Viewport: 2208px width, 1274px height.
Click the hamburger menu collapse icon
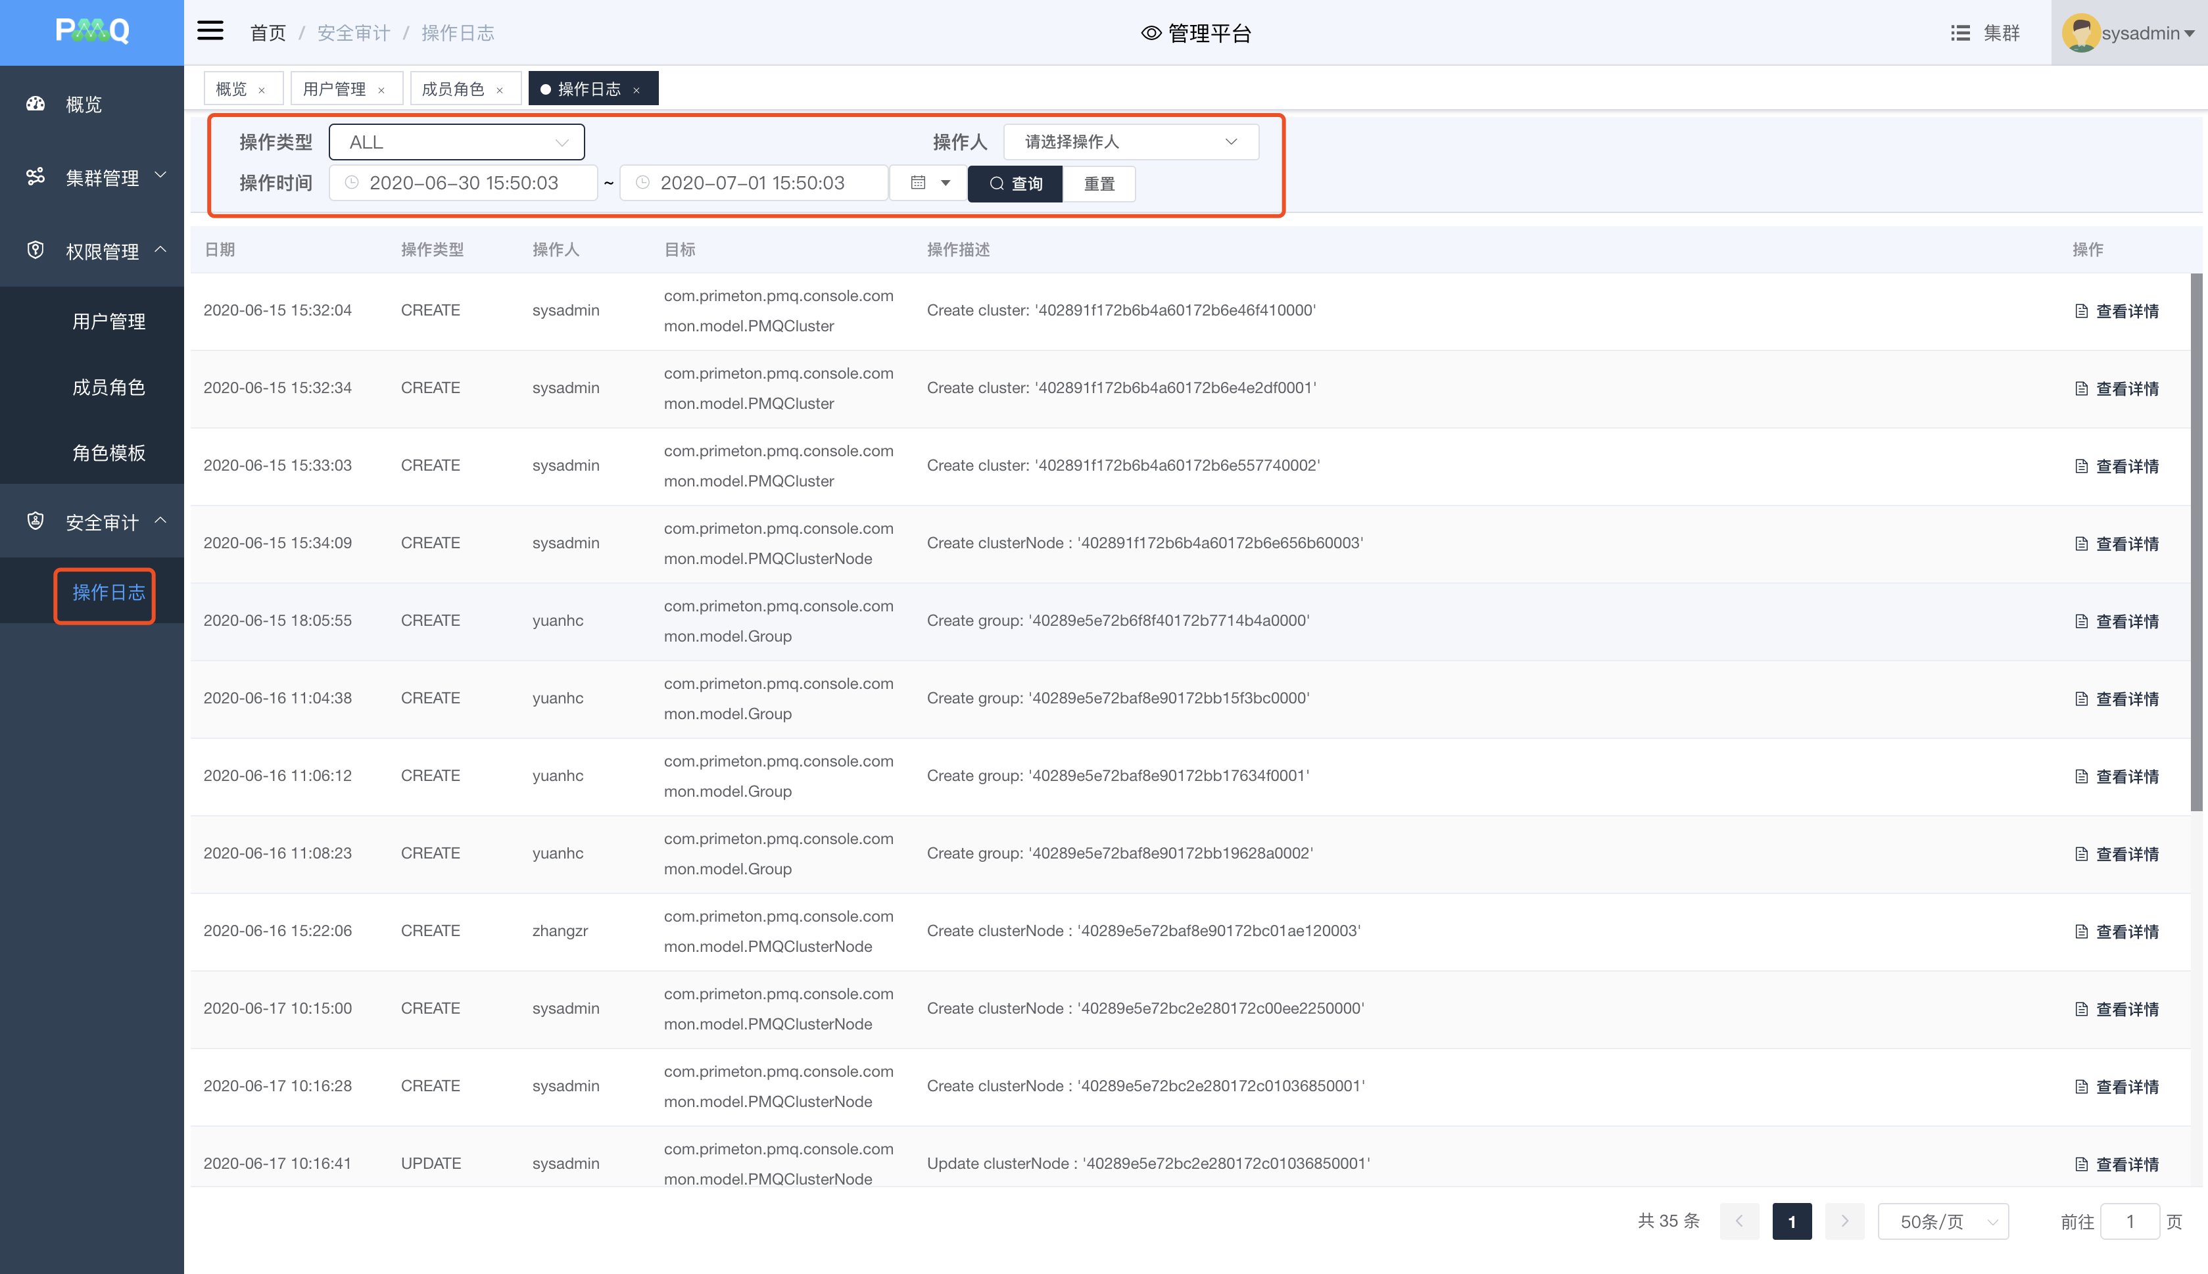pyautogui.click(x=210, y=32)
